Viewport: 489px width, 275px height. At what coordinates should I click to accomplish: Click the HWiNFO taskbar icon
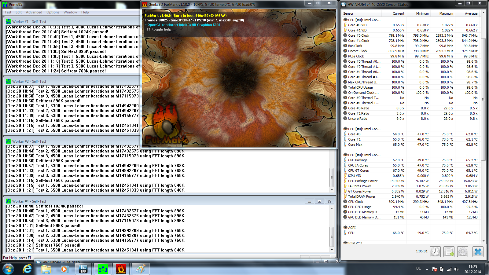(83, 269)
